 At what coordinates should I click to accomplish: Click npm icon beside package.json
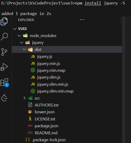point(30,126)
